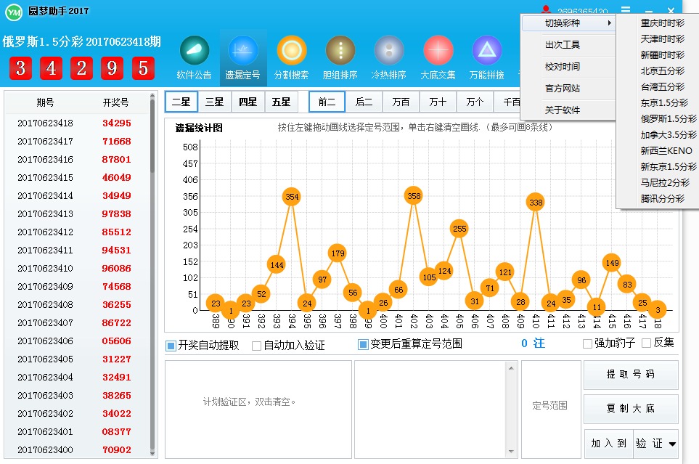Open the 分割搜索 search tool
699x464 pixels.
(x=290, y=56)
